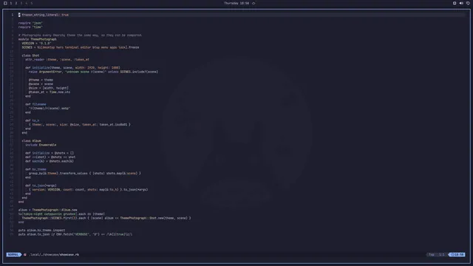Click the icon right of the clock

coord(253,3)
